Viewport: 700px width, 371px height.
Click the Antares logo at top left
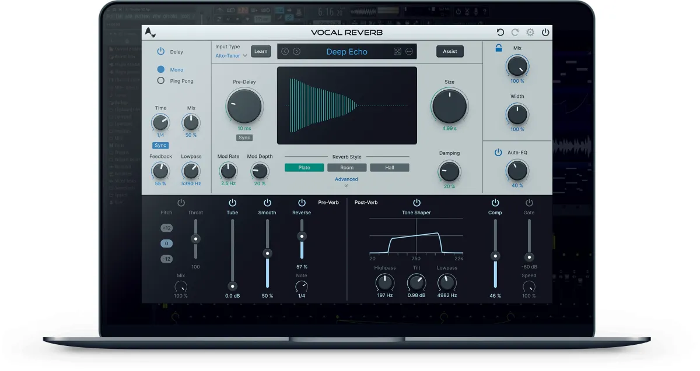coord(150,33)
